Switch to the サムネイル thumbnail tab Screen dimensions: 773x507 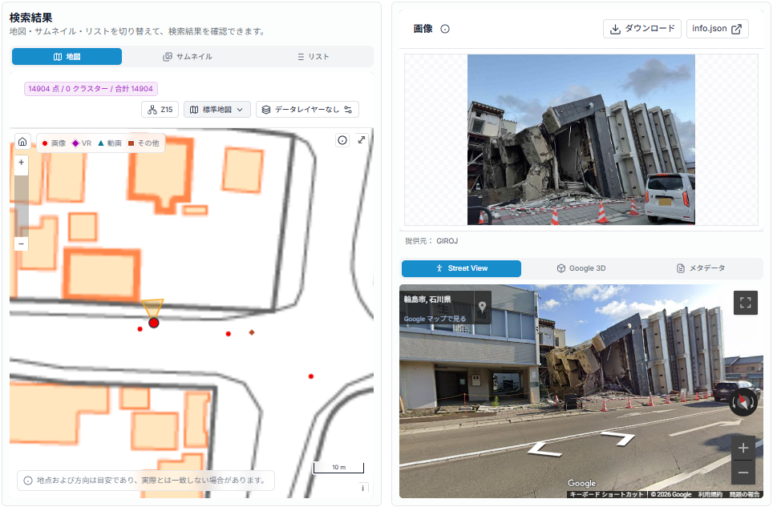[188, 57]
